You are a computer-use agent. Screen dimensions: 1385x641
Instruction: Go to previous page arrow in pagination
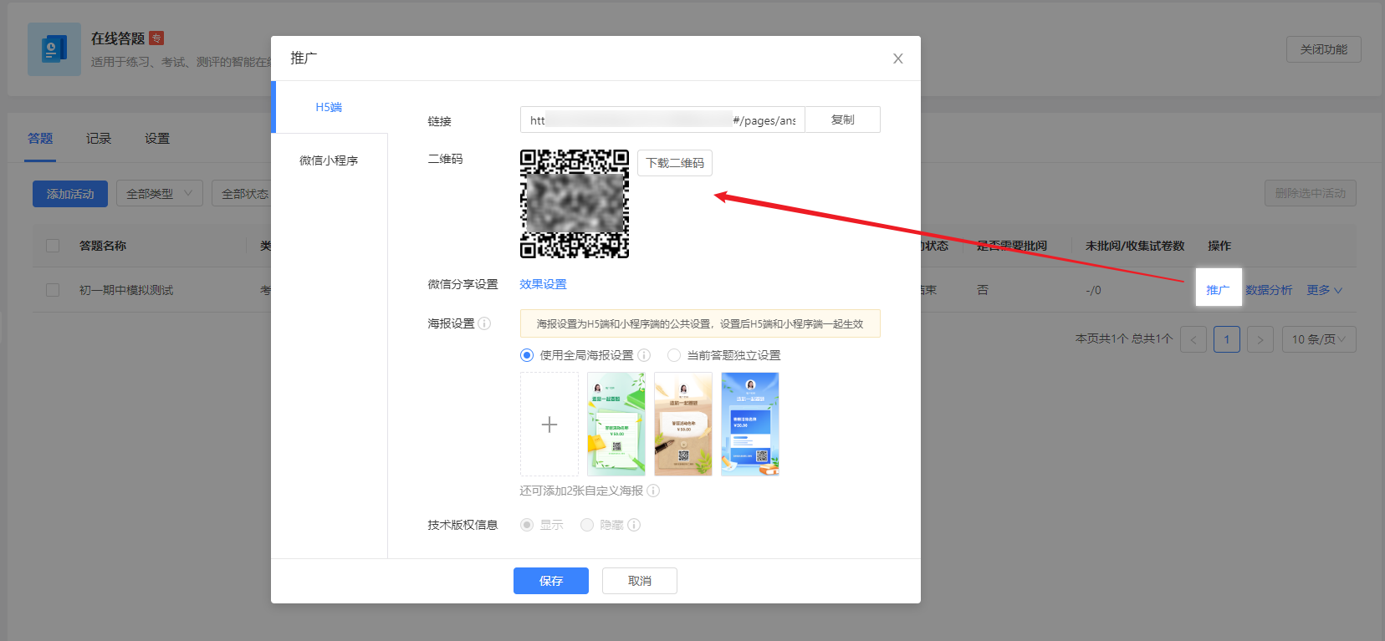pyautogui.click(x=1193, y=339)
